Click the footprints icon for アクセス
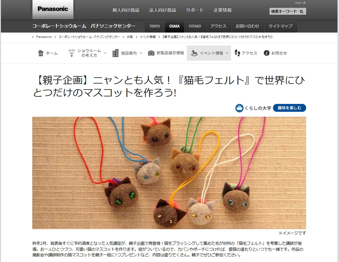Screen dimensions: 339x262 tap(237, 53)
